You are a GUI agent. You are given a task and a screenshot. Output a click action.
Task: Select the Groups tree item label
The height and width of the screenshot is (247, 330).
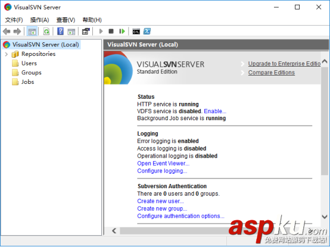pyautogui.click(x=32, y=73)
